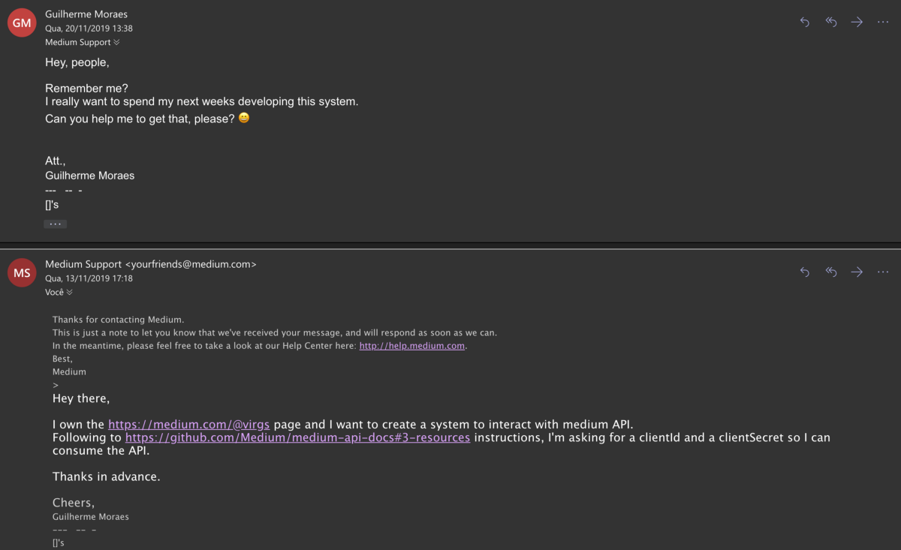Viewport: 901px width, 550px height.
Task: Click the MS sender avatar
Action: tap(22, 273)
